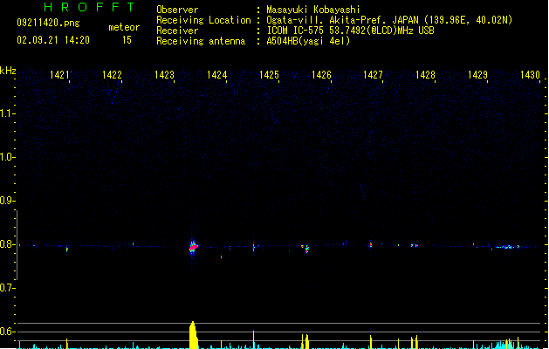Screen dimensions: 549x349
Task: Click the 0.8 kHz frequency label
Action: pyautogui.click(x=6, y=244)
